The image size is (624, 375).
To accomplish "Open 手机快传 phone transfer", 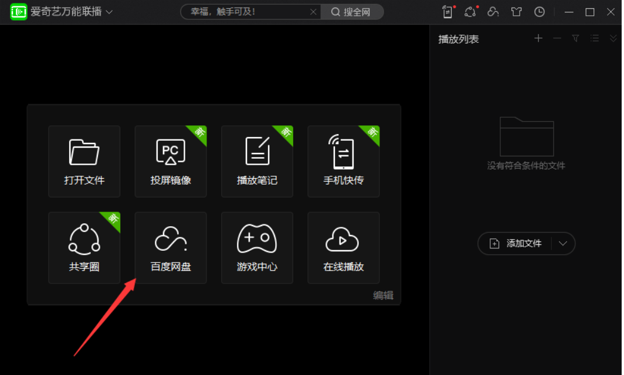I will click(x=344, y=162).
